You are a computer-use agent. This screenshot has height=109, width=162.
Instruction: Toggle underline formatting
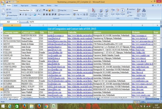pyautogui.click(x=26, y=14)
